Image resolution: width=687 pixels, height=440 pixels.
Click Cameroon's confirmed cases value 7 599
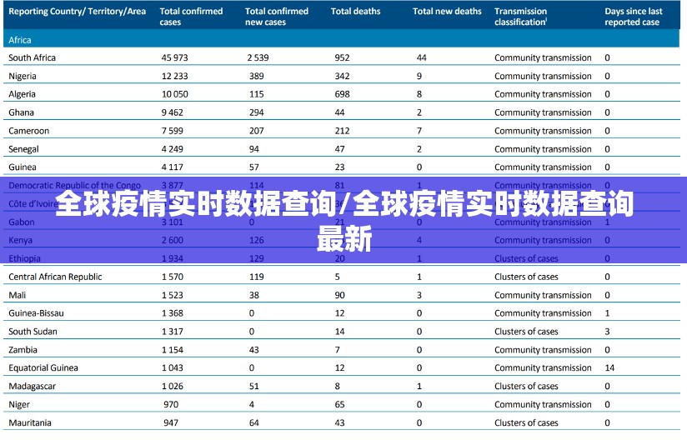(x=174, y=131)
